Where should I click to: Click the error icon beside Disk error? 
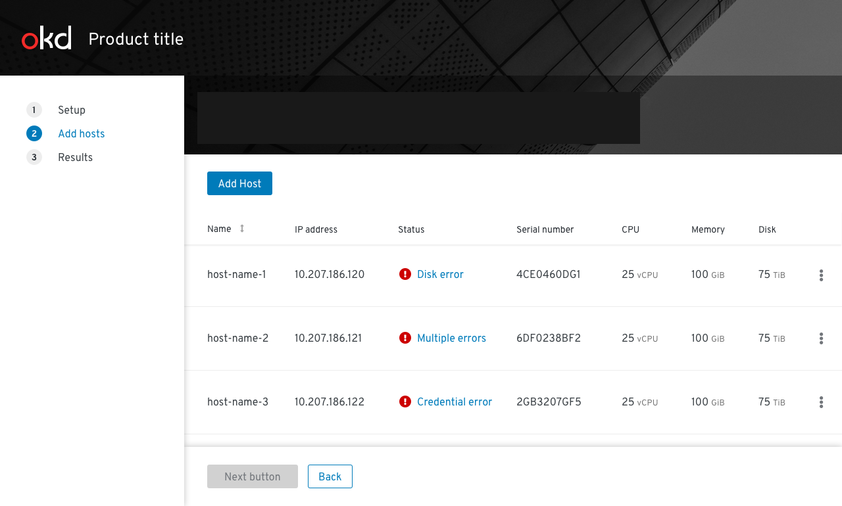click(x=405, y=274)
